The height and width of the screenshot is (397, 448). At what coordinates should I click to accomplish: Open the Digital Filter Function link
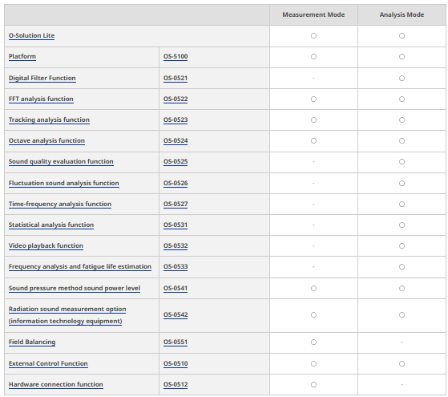[x=42, y=79]
